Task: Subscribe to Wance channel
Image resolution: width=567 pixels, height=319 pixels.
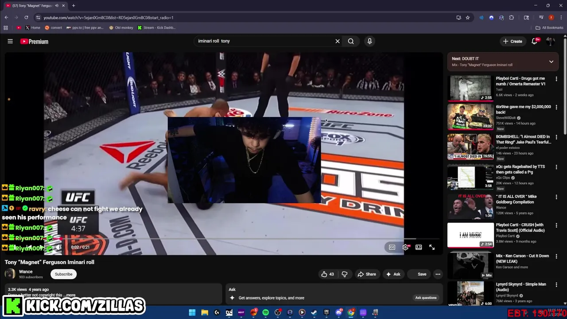Action: 63,274
